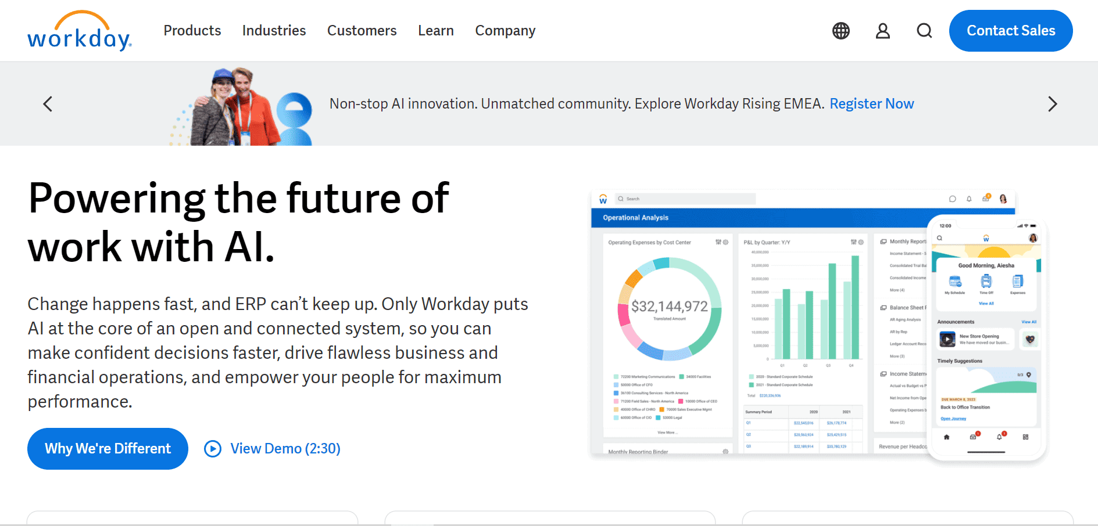Viewport: 1098px width, 526px height.
Task: Click the "Register Now" link
Action: pos(872,103)
